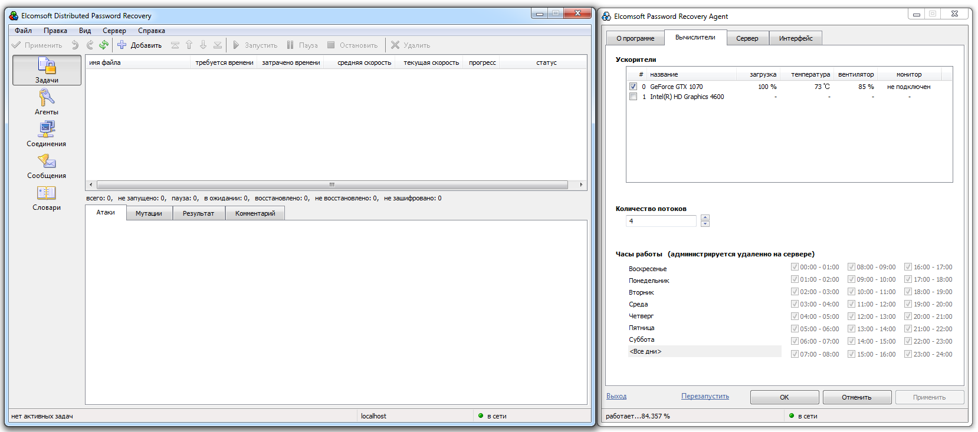Switch to the Результат tab
This screenshot has width=978, height=432.
tap(198, 213)
